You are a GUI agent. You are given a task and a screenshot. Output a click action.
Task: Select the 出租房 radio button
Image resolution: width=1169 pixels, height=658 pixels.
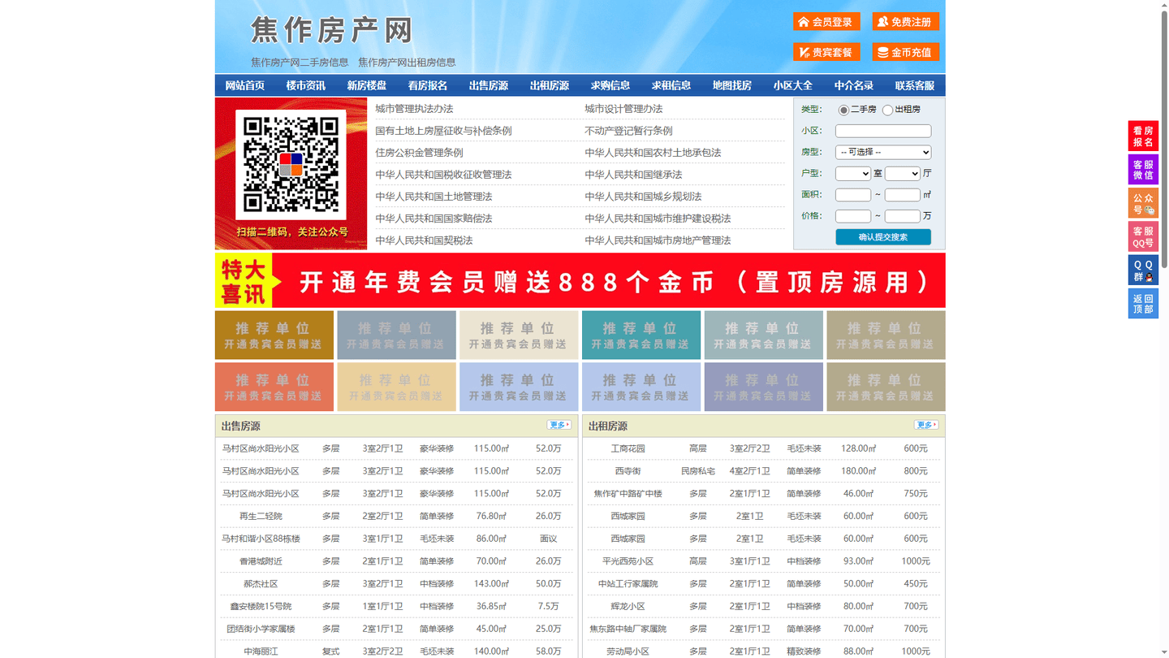[x=887, y=110]
